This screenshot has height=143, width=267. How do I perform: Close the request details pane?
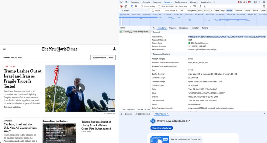(x=154, y=28)
